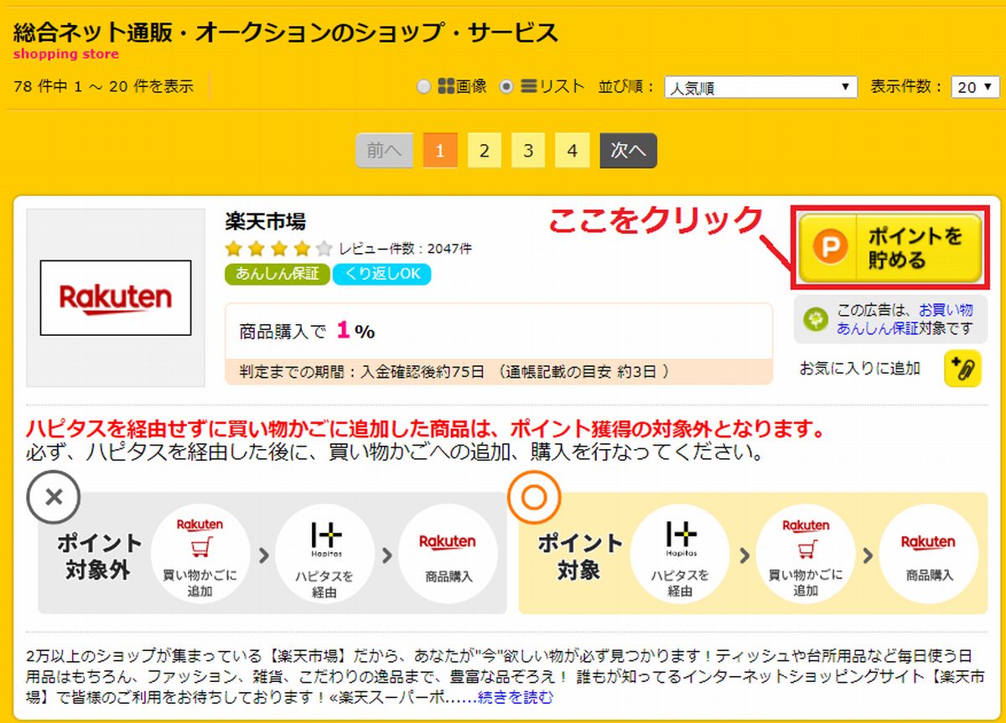Image resolution: width=1006 pixels, height=723 pixels.
Task: Click the shopping store subtitle
Action: coord(66,54)
